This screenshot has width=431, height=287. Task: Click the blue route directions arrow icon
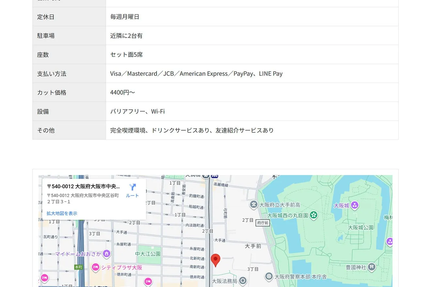pos(132,187)
